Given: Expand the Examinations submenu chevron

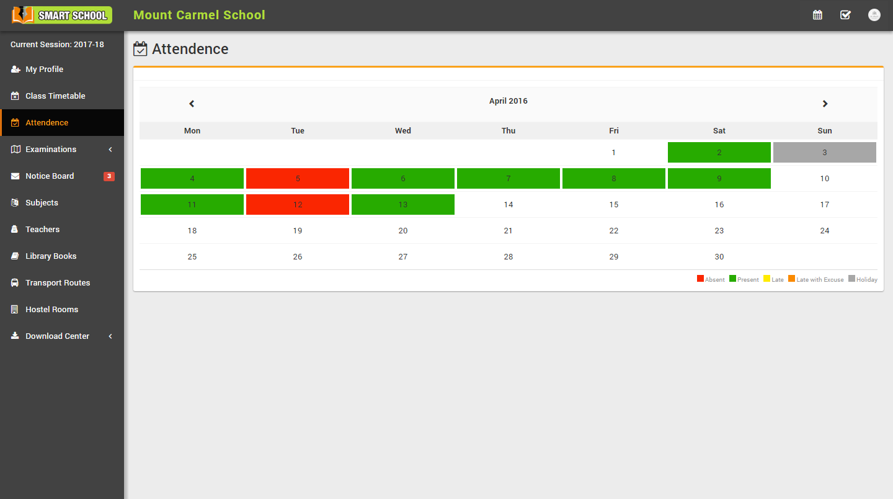Looking at the screenshot, I should (110, 150).
